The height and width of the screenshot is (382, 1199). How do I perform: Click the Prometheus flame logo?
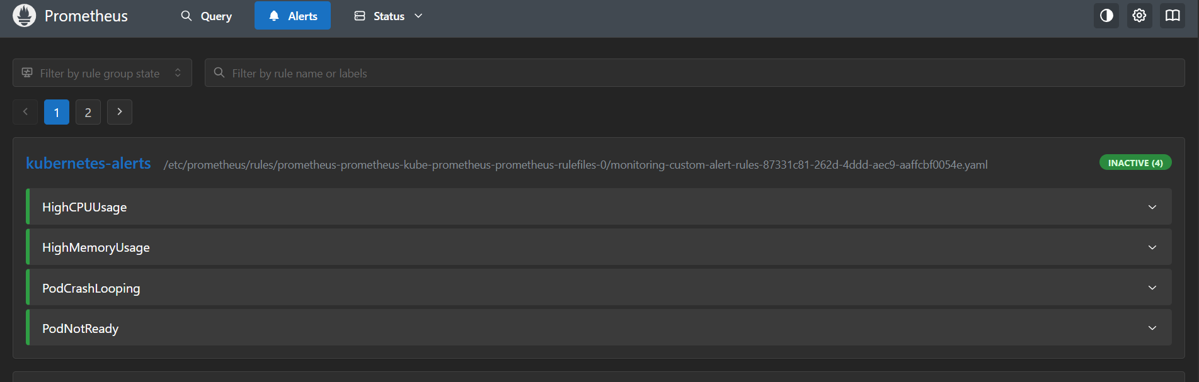tap(25, 16)
